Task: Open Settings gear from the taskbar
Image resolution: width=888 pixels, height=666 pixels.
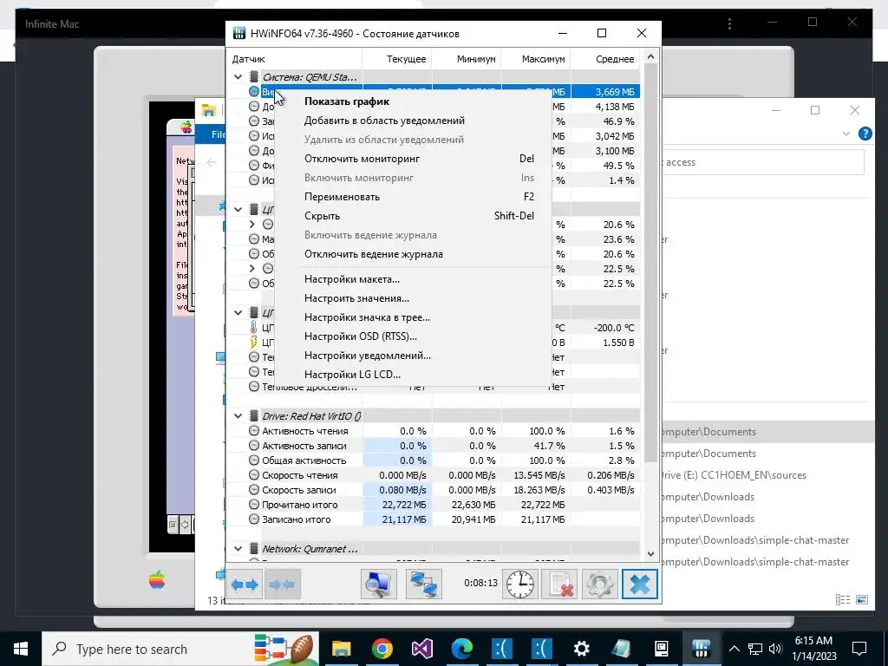Action: (581, 649)
